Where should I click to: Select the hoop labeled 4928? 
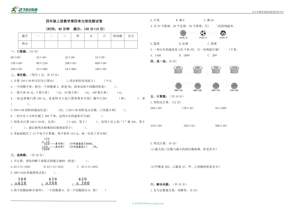pos(178,70)
